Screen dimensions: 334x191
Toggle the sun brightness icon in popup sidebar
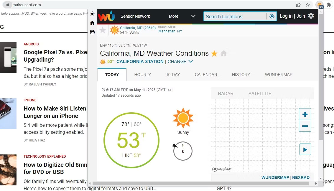[92, 14]
